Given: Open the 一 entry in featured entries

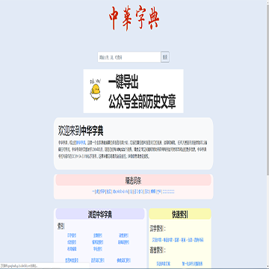Looking at the screenshot, I should coord(93,191).
